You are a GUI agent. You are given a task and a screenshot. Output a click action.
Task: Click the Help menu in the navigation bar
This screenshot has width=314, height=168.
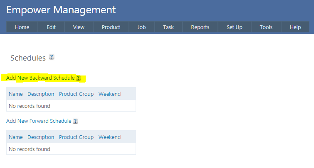point(295,27)
